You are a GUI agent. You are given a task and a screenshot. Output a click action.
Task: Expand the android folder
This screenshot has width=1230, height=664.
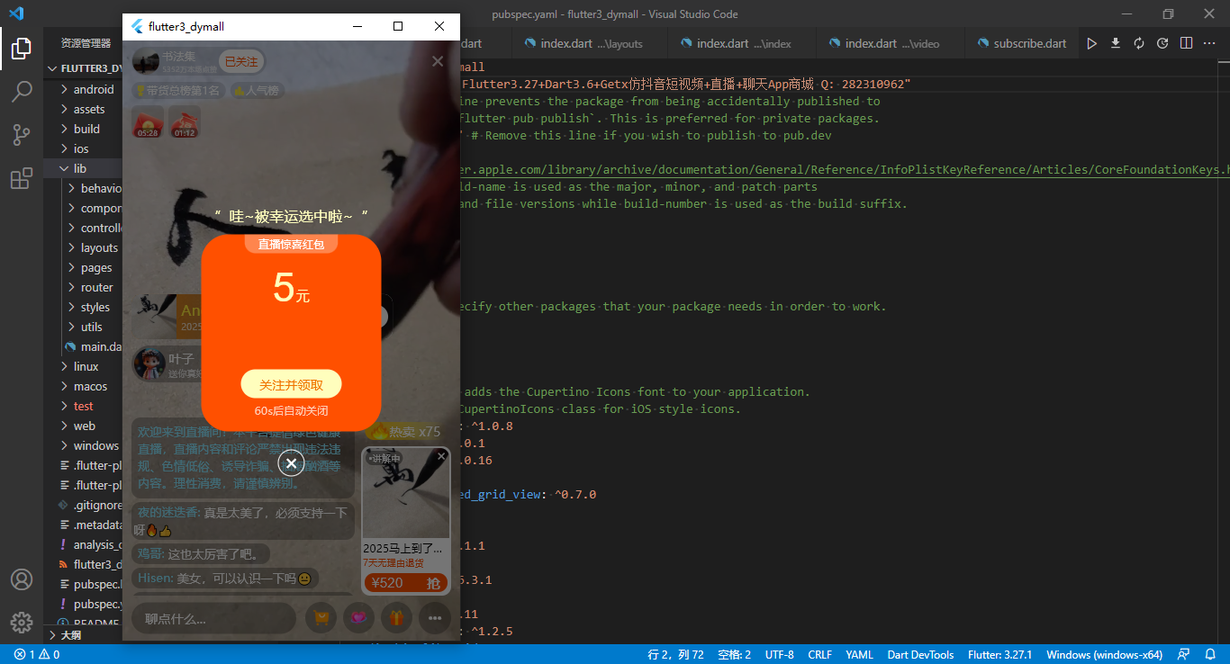pos(83,89)
